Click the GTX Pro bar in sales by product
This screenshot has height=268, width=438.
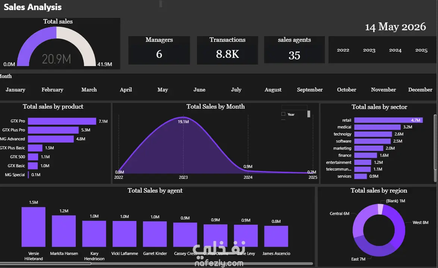click(x=62, y=121)
